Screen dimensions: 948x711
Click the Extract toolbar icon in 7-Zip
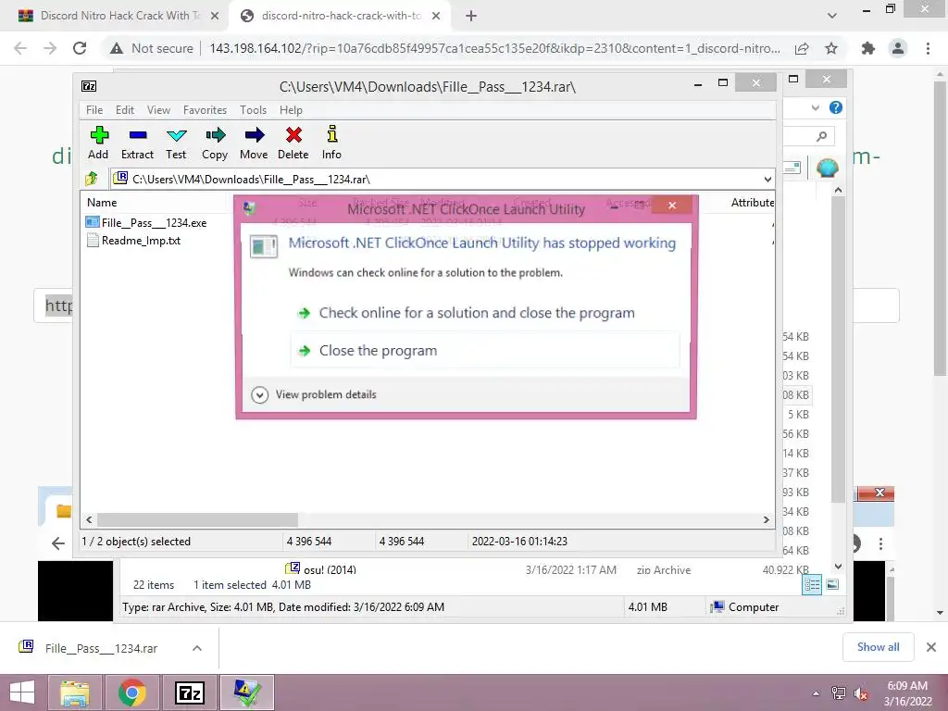pyautogui.click(x=137, y=143)
